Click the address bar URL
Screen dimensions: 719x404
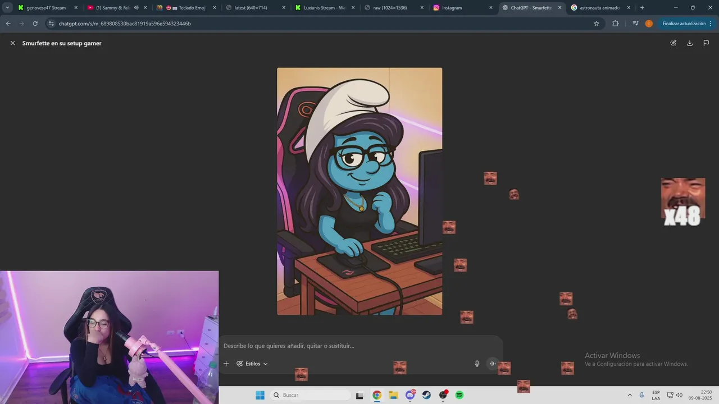(x=125, y=24)
